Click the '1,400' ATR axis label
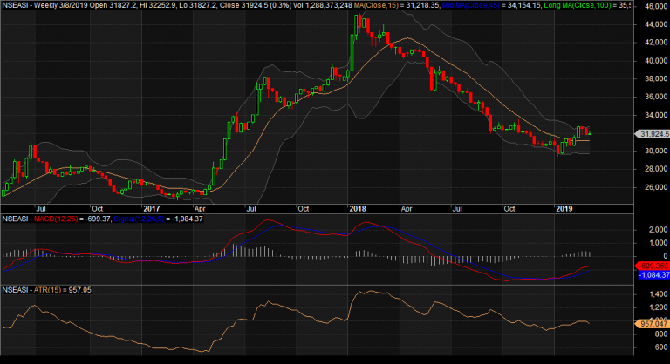The width and height of the screenshot is (670, 364). point(659,294)
